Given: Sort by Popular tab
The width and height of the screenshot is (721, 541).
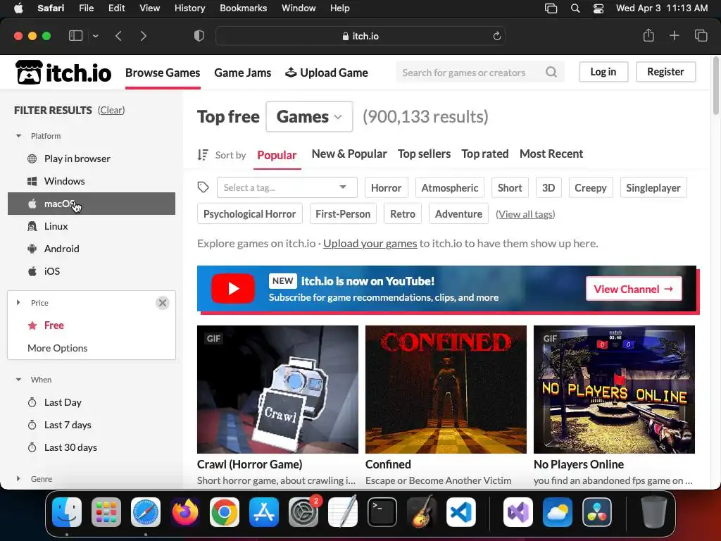Looking at the screenshot, I should (277, 155).
